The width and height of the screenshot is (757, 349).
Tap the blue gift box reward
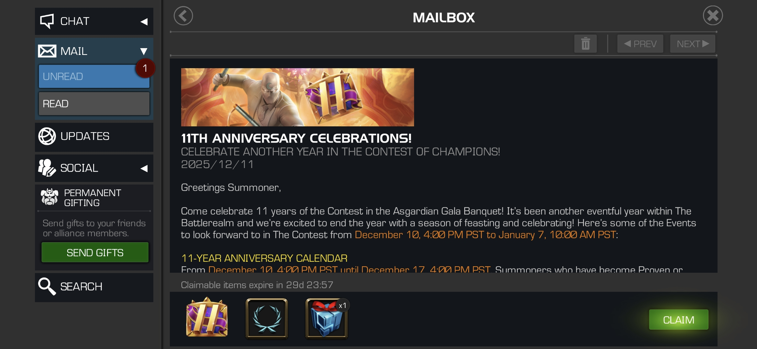click(x=327, y=319)
